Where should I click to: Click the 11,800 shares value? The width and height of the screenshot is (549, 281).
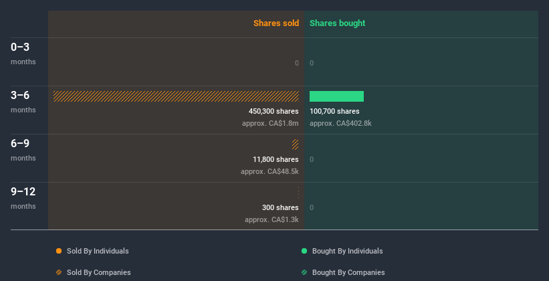click(x=276, y=159)
